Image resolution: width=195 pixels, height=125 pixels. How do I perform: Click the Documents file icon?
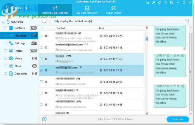click(x=11, y=74)
